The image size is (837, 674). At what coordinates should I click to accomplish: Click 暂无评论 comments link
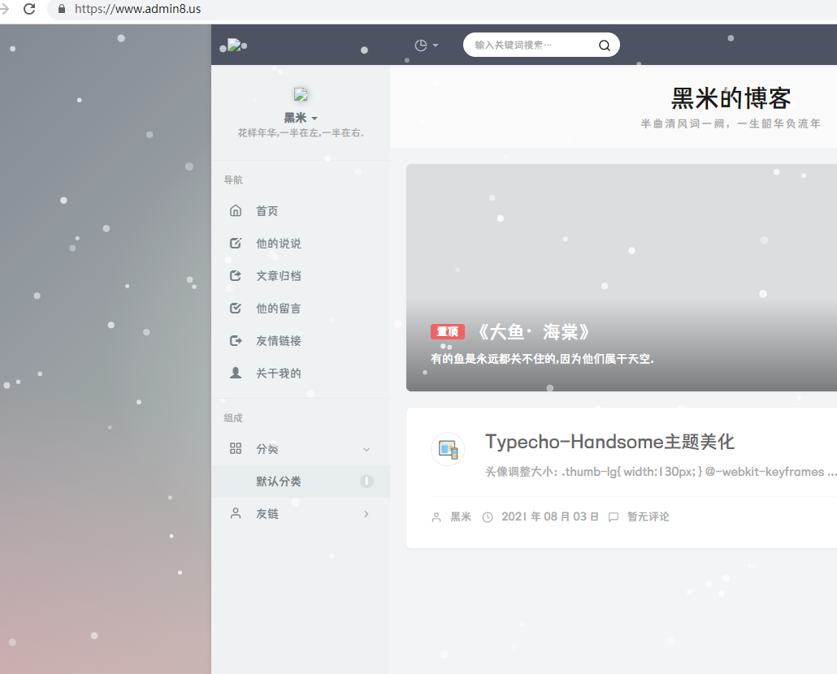(648, 516)
